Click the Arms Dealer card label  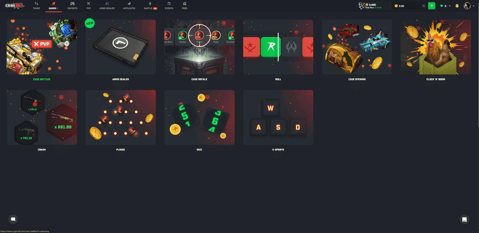click(120, 79)
